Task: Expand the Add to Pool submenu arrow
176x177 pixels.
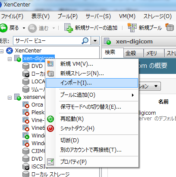Action: [x=133, y=95]
